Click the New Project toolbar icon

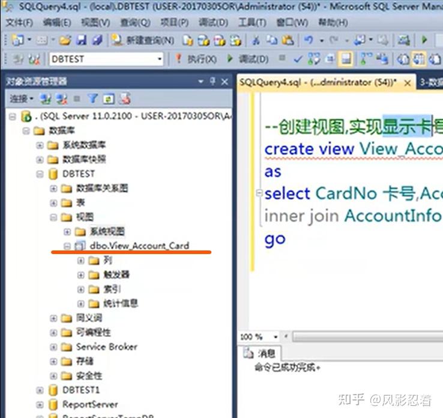click(17, 40)
